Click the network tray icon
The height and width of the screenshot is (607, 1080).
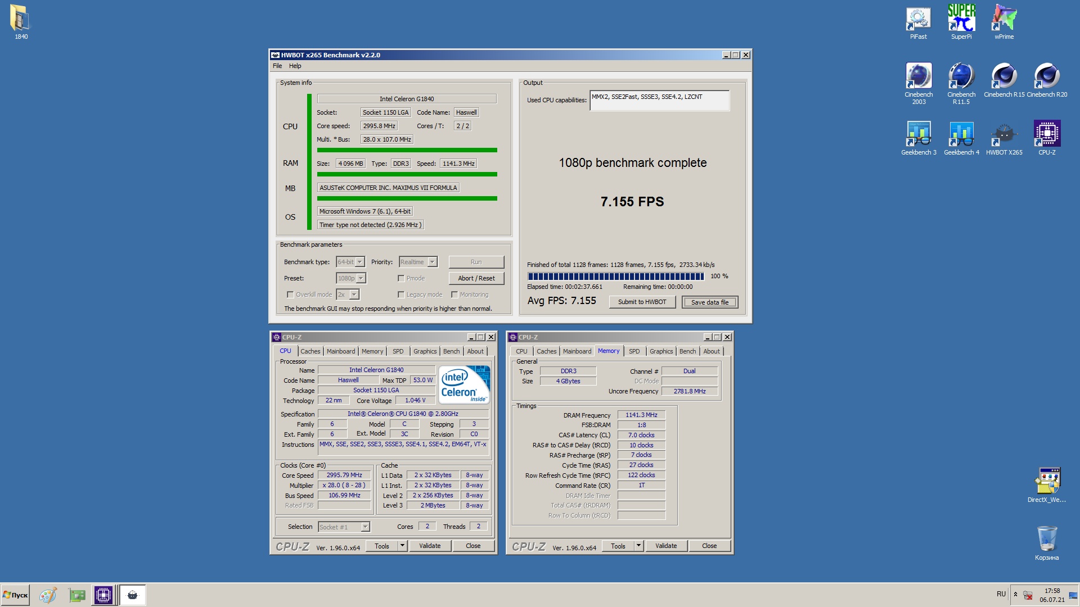coord(1028,595)
